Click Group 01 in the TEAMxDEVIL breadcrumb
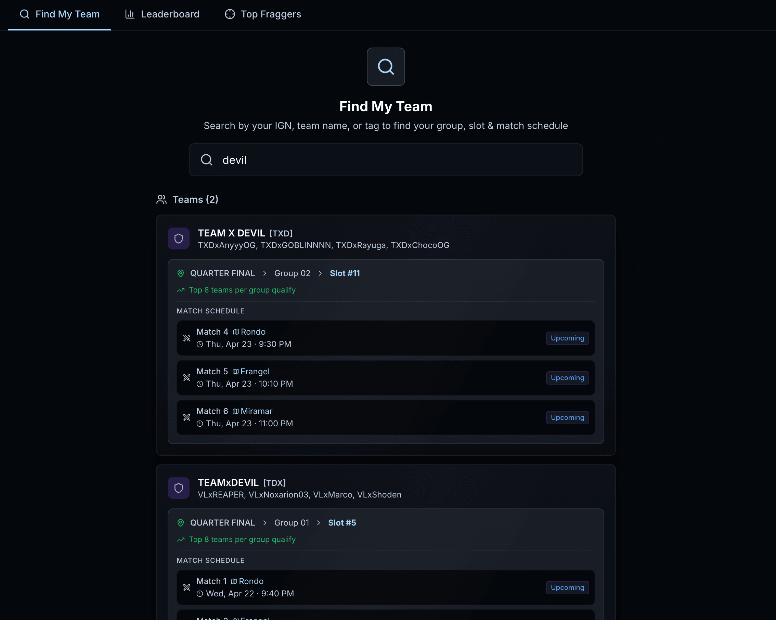 point(292,522)
